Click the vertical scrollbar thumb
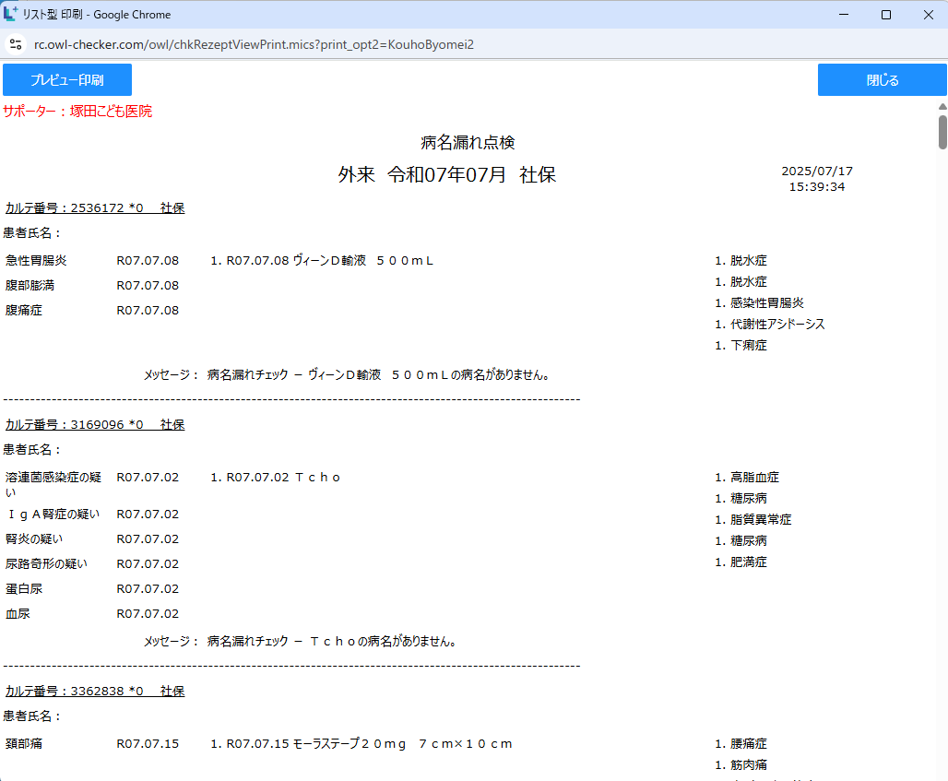Viewport: 948px width, 781px height. (942, 132)
